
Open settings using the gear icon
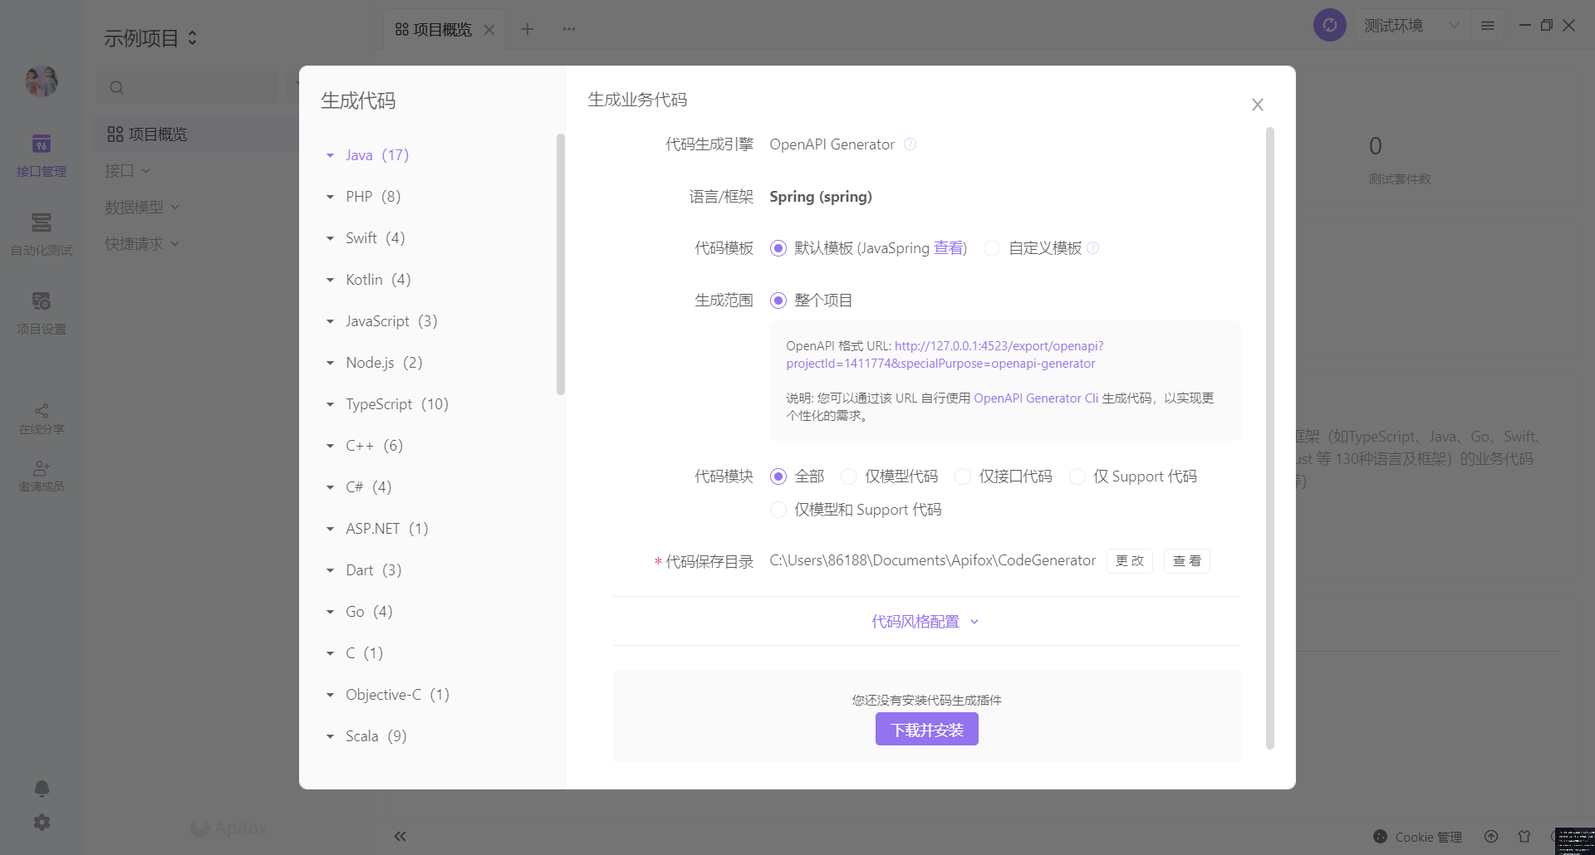coord(41,822)
